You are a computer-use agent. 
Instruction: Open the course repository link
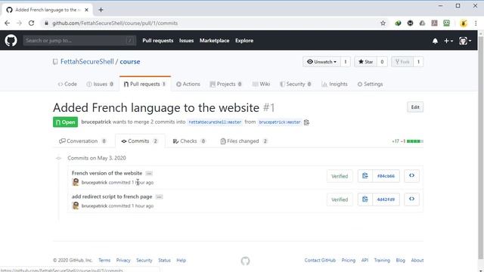click(130, 62)
